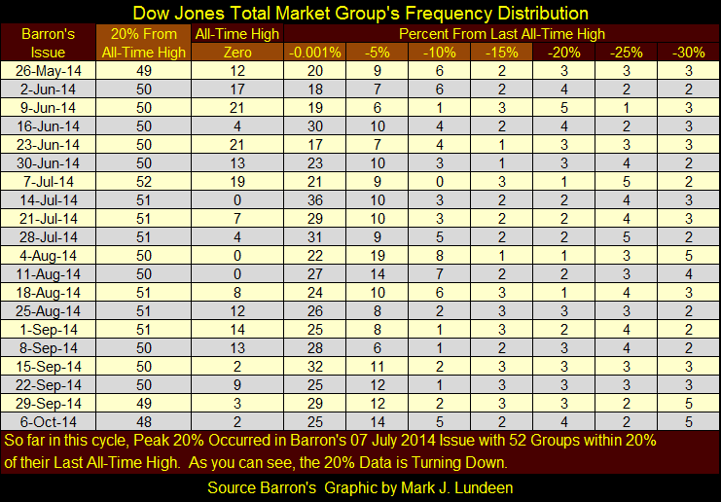The image size is (721, 502).
Task: Select the '20% From All-Time High' header
Action: [143, 43]
